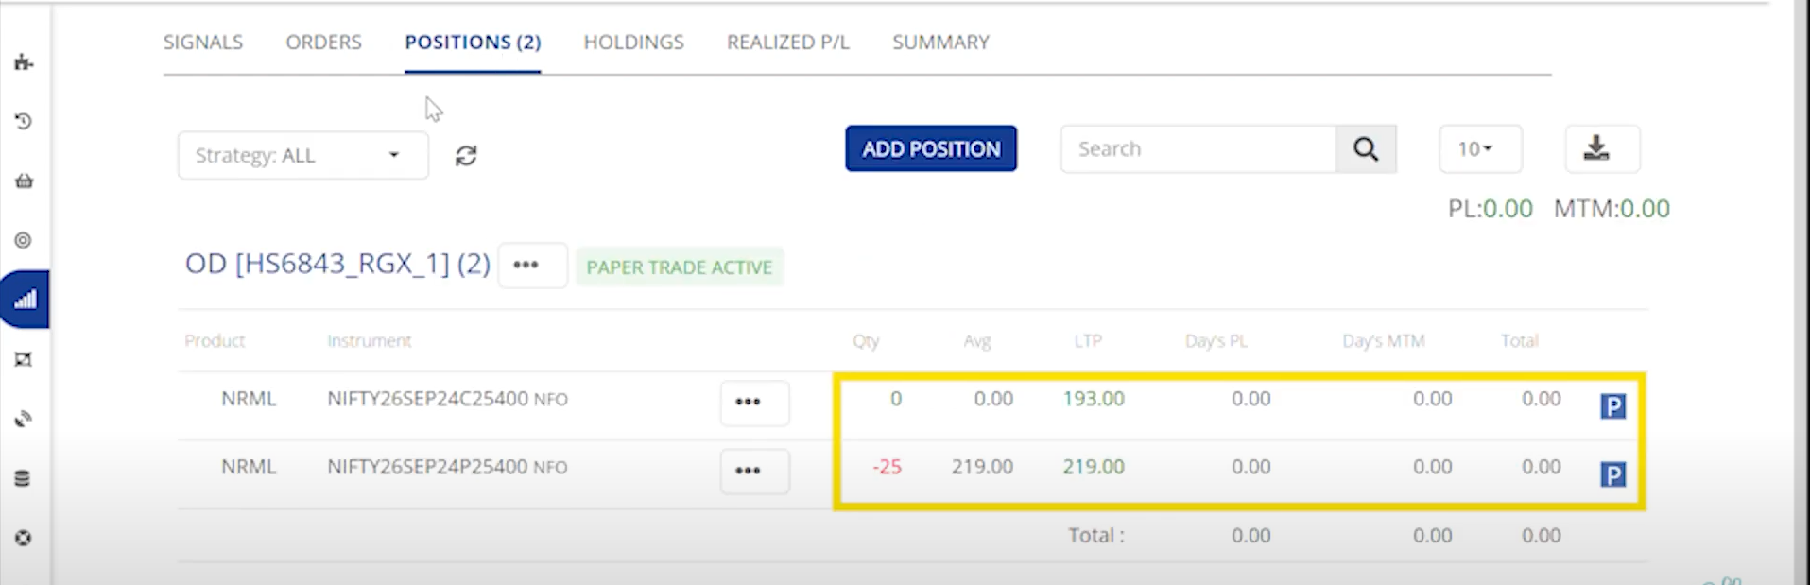
Task: Click the P badge on NIFTY26SEP24P25400 row
Action: [x=1612, y=474]
